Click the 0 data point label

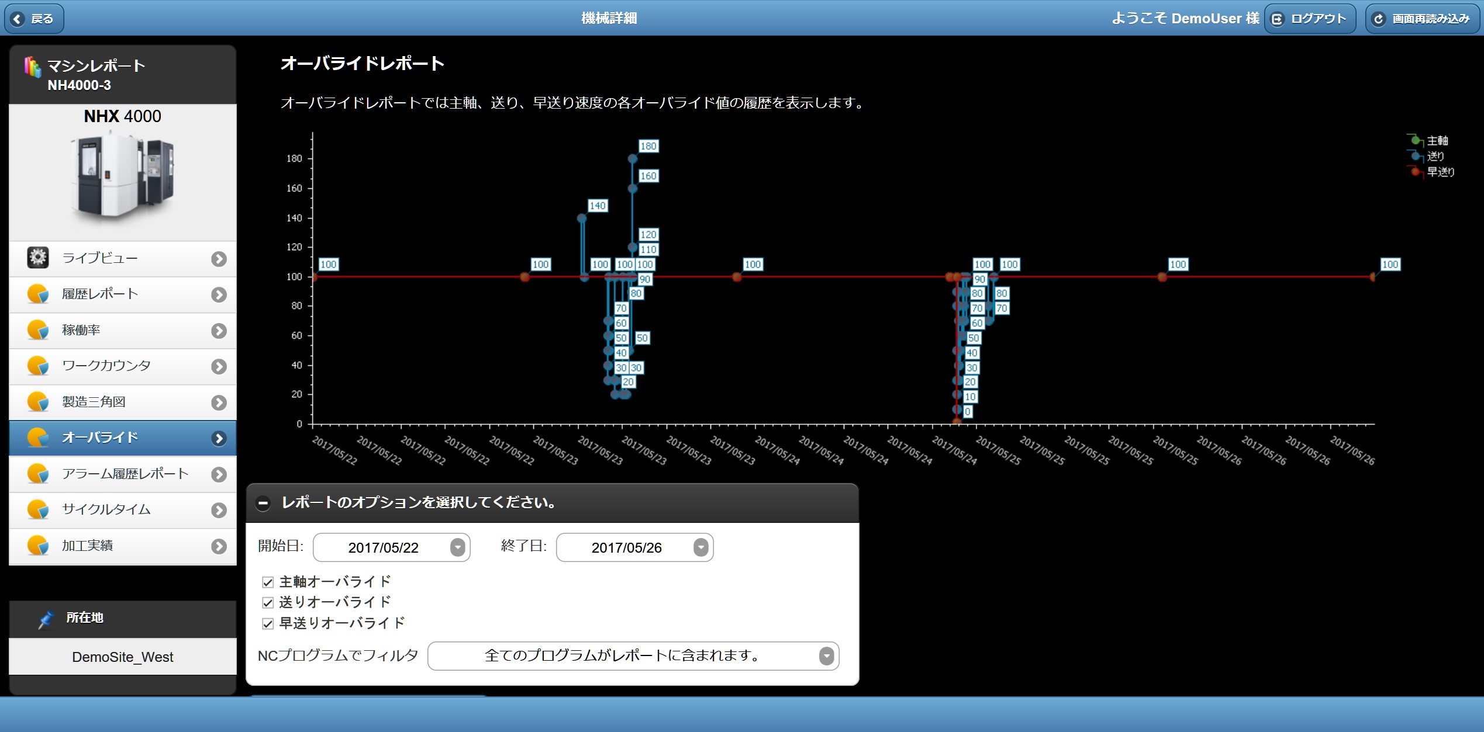(968, 412)
